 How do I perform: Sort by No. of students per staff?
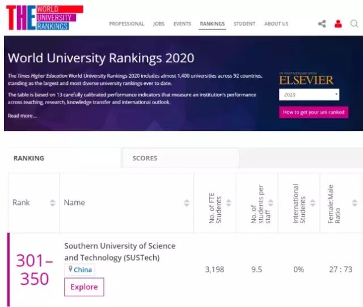[x=271, y=203]
